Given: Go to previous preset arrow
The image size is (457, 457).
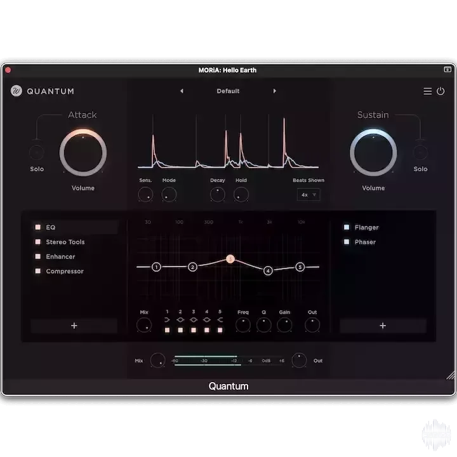Looking at the screenshot, I should (x=182, y=91).
